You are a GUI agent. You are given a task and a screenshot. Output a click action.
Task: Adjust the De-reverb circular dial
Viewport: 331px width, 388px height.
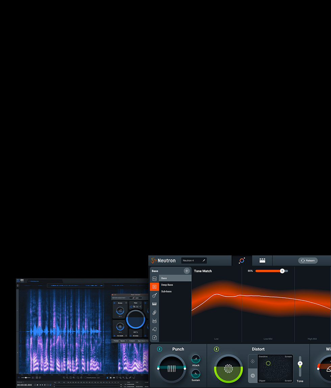(x=120, y=327)
